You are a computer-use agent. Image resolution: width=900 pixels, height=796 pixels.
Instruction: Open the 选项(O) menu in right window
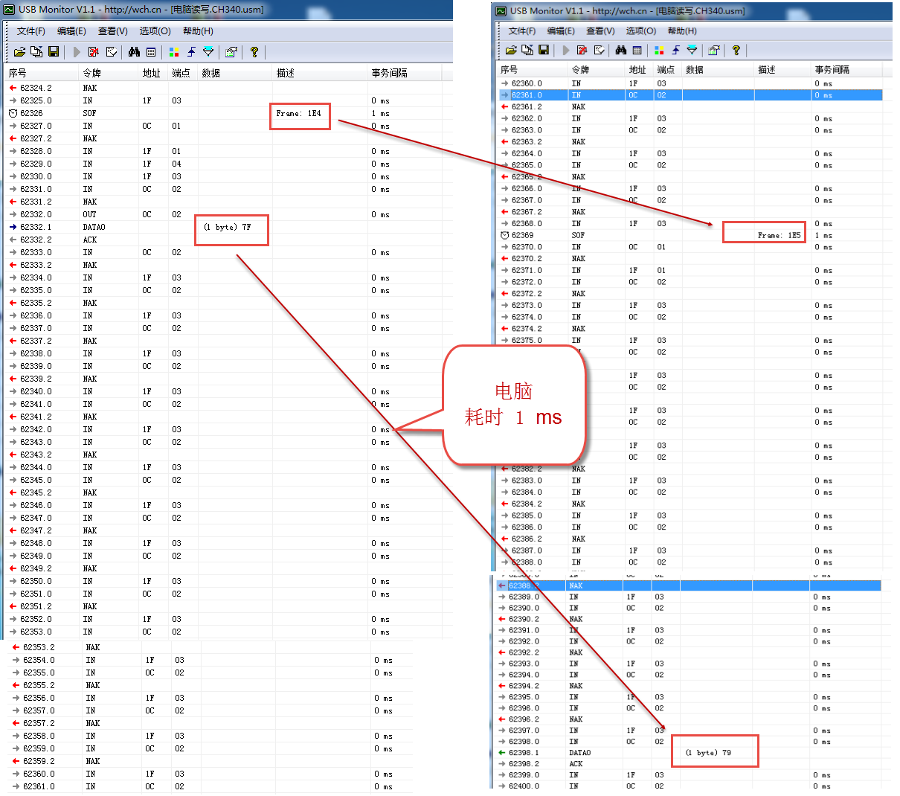pos(641,31)
